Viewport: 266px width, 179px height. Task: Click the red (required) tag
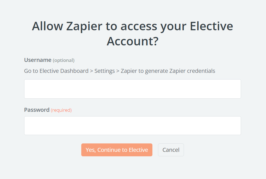click(x=61, y=110)
